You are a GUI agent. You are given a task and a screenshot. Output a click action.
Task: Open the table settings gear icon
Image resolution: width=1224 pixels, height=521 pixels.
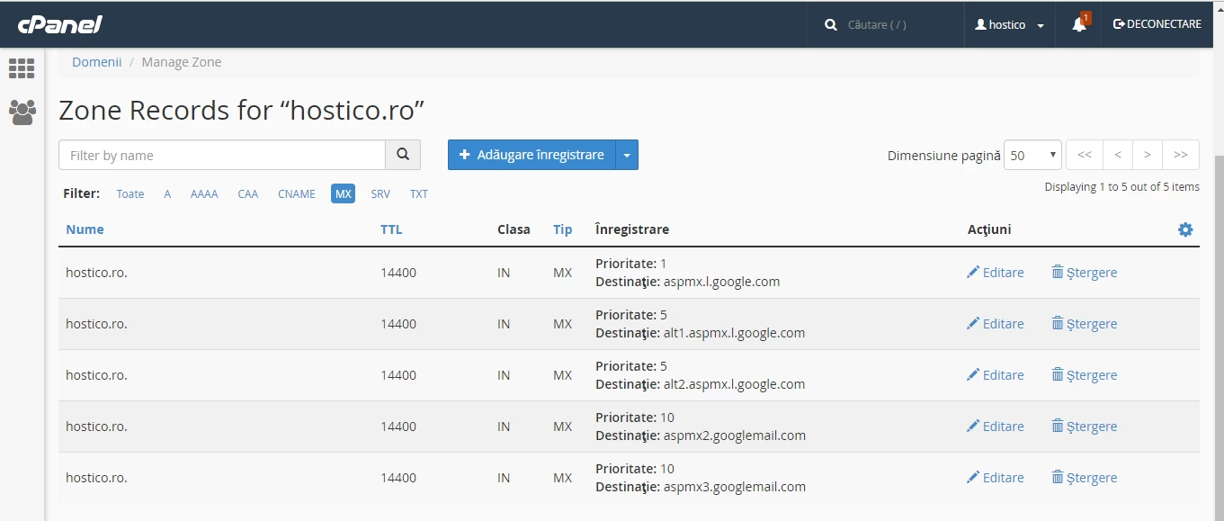1184,229
